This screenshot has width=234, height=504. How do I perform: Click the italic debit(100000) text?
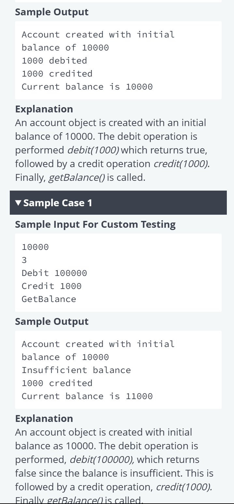point(102,460)
